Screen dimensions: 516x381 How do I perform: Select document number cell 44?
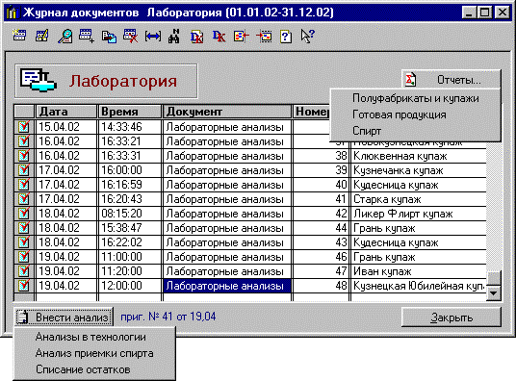click(321, 228)
